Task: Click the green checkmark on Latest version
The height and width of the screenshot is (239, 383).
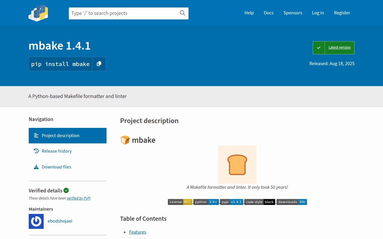Action: point(319,48)
